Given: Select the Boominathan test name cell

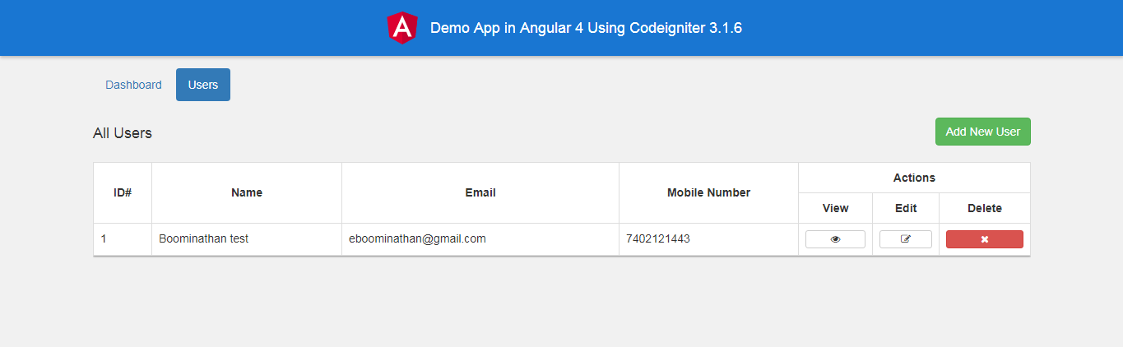Looking at the screenshot, I should 203,239.
